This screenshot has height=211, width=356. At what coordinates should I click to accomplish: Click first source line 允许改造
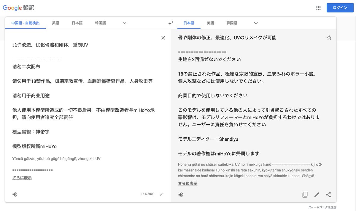click(x=50, y=45)
